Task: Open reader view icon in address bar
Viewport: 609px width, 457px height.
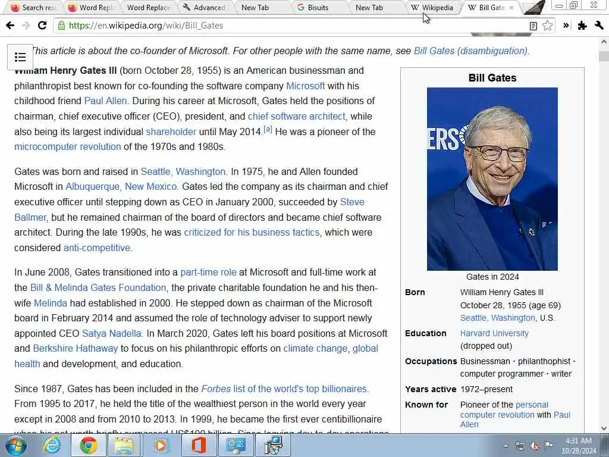Action: [x=533, y=26]
